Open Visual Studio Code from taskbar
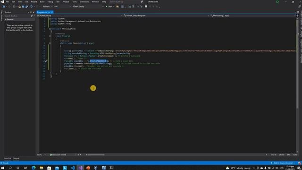 [x=73, y=168]
